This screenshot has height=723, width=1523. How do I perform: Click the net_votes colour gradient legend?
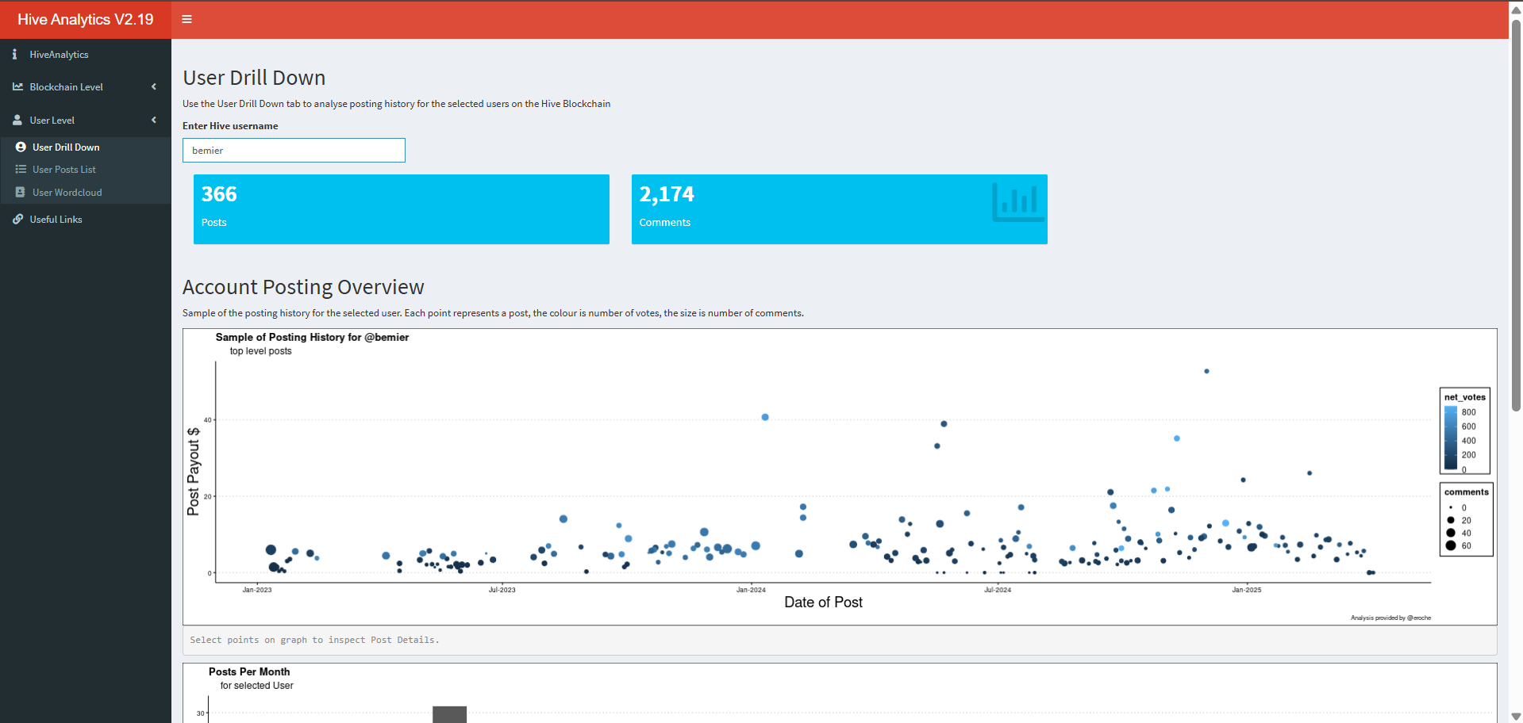coord(1451,438)
